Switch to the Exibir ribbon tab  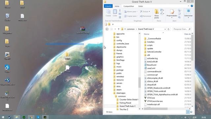(141, 6)
